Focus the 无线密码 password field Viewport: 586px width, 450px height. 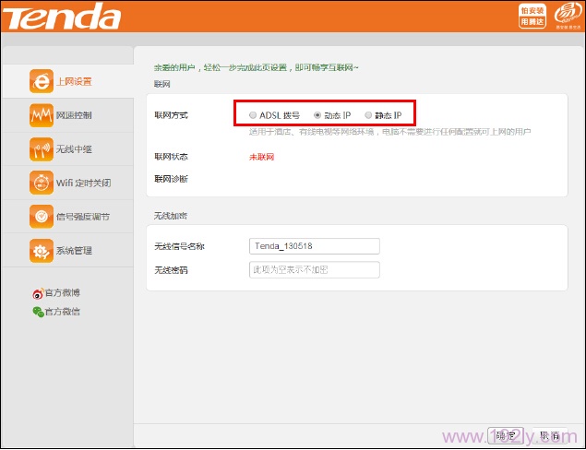pyautogui.click(x=315, y=269)
